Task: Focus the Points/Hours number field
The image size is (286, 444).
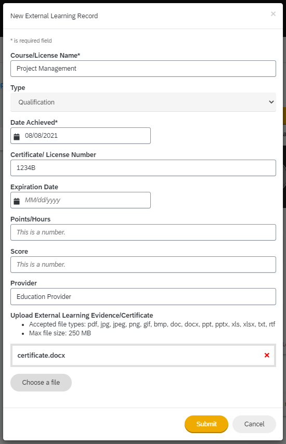Action: click(143, 232)
